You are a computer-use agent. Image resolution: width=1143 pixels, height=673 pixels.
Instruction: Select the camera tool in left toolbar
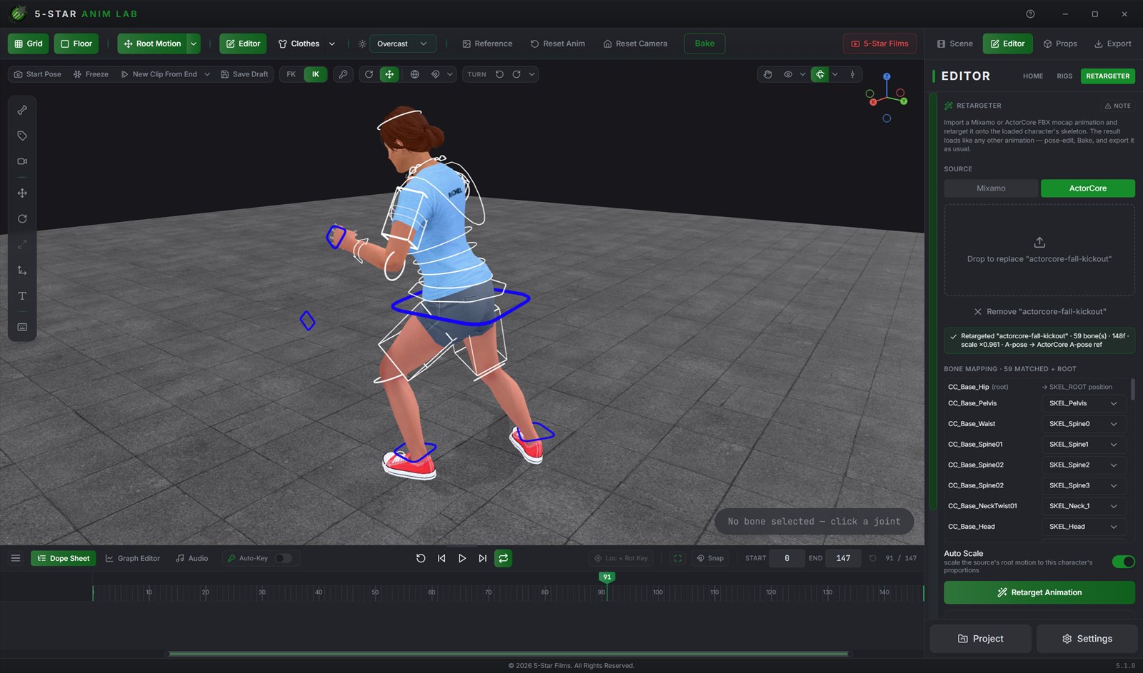point(22,161)
